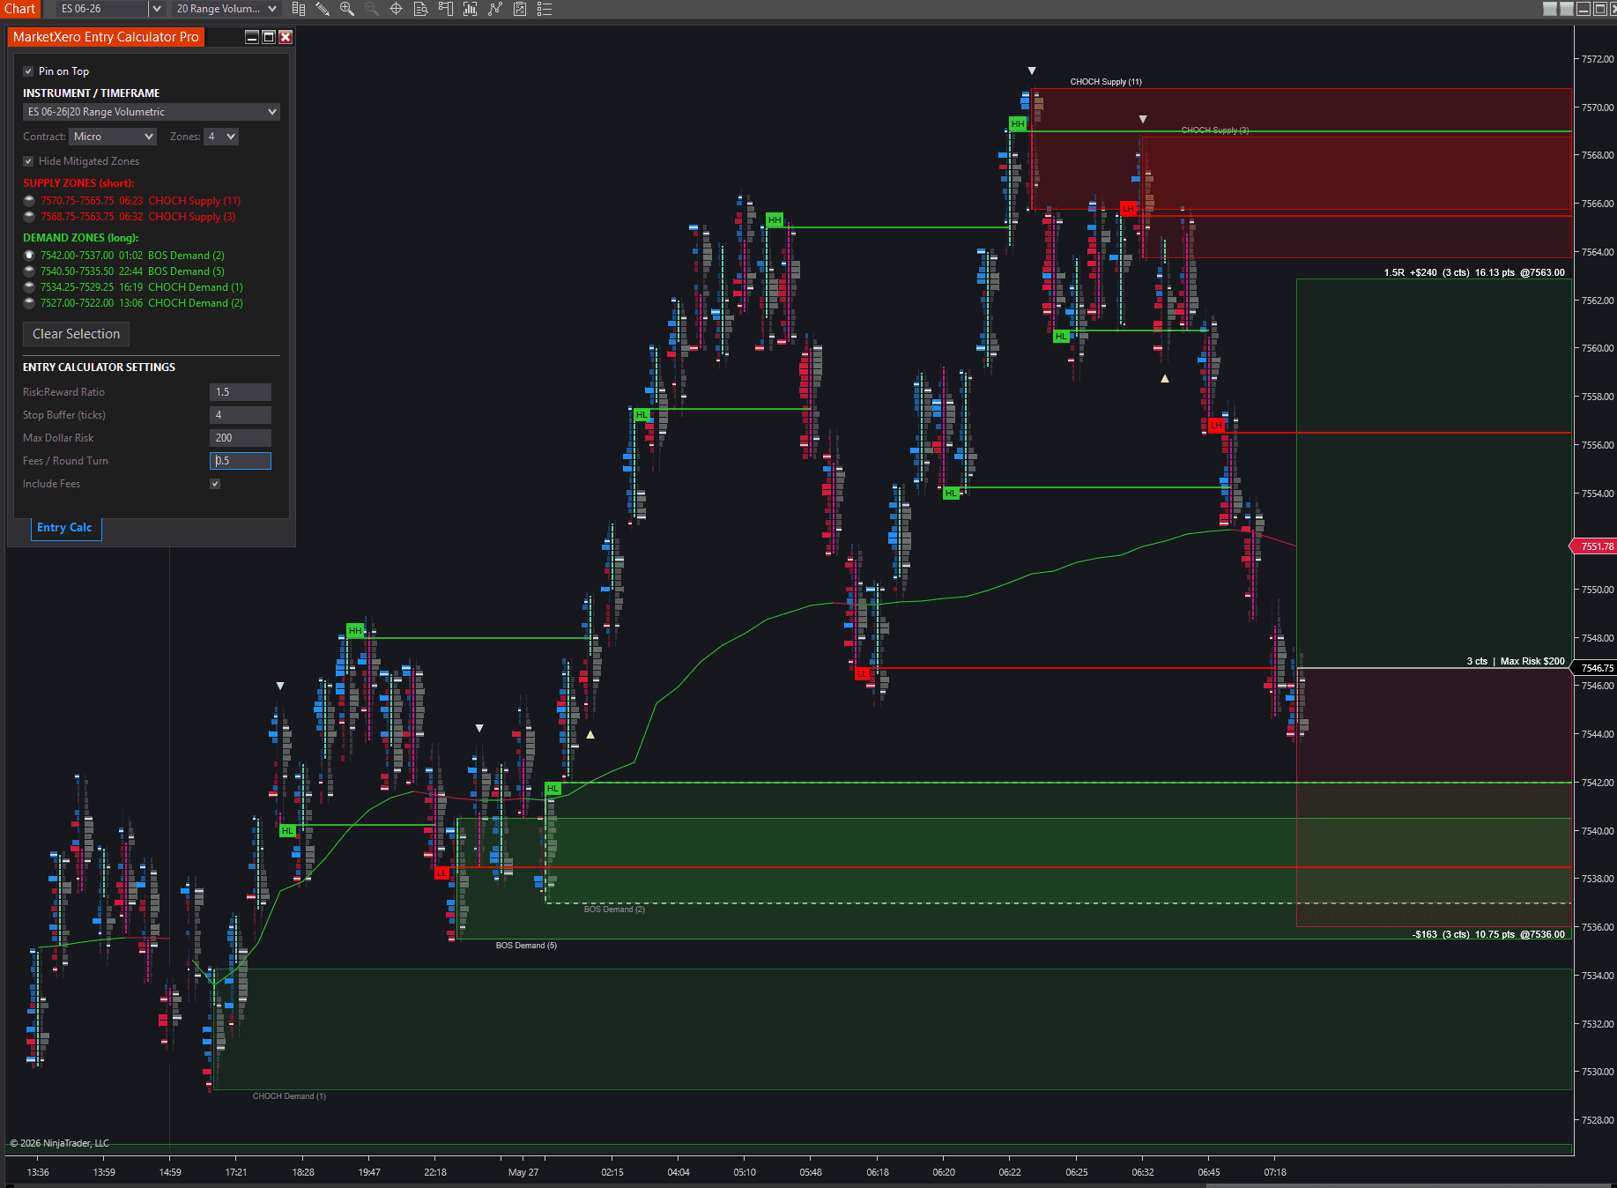Click the CHOCH Supply (11) zone label

(1106, 82)
